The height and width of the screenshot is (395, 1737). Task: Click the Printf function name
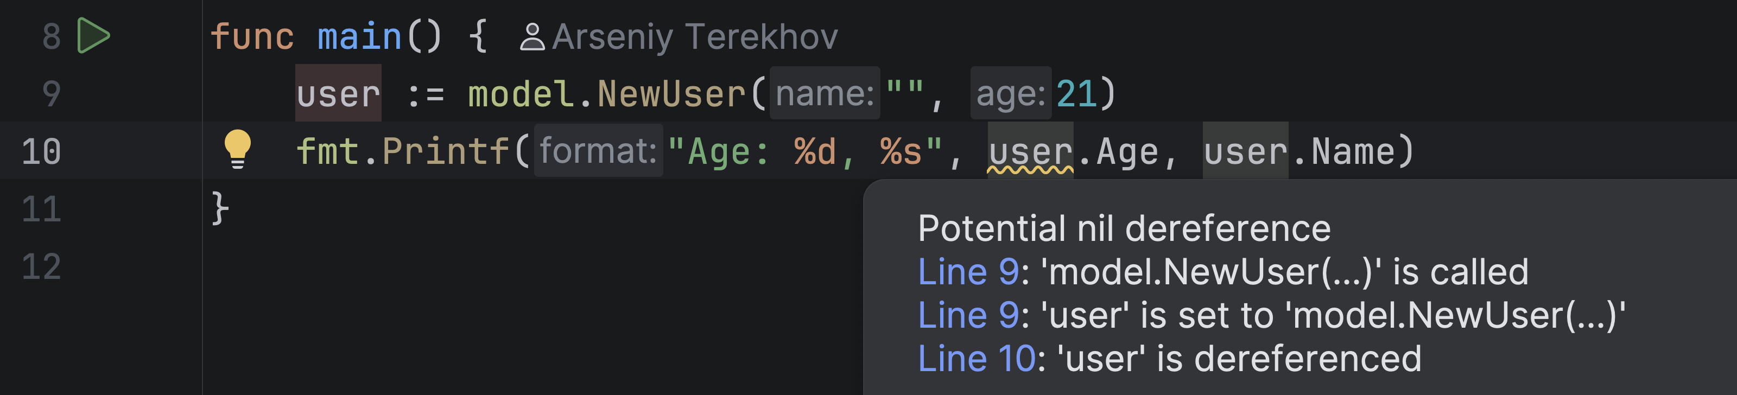coord(445,151)
